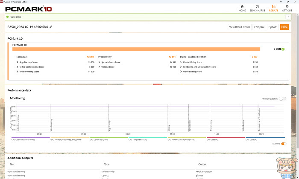
Task: Click the Valid score green check icon
Action: click(7, 17)
